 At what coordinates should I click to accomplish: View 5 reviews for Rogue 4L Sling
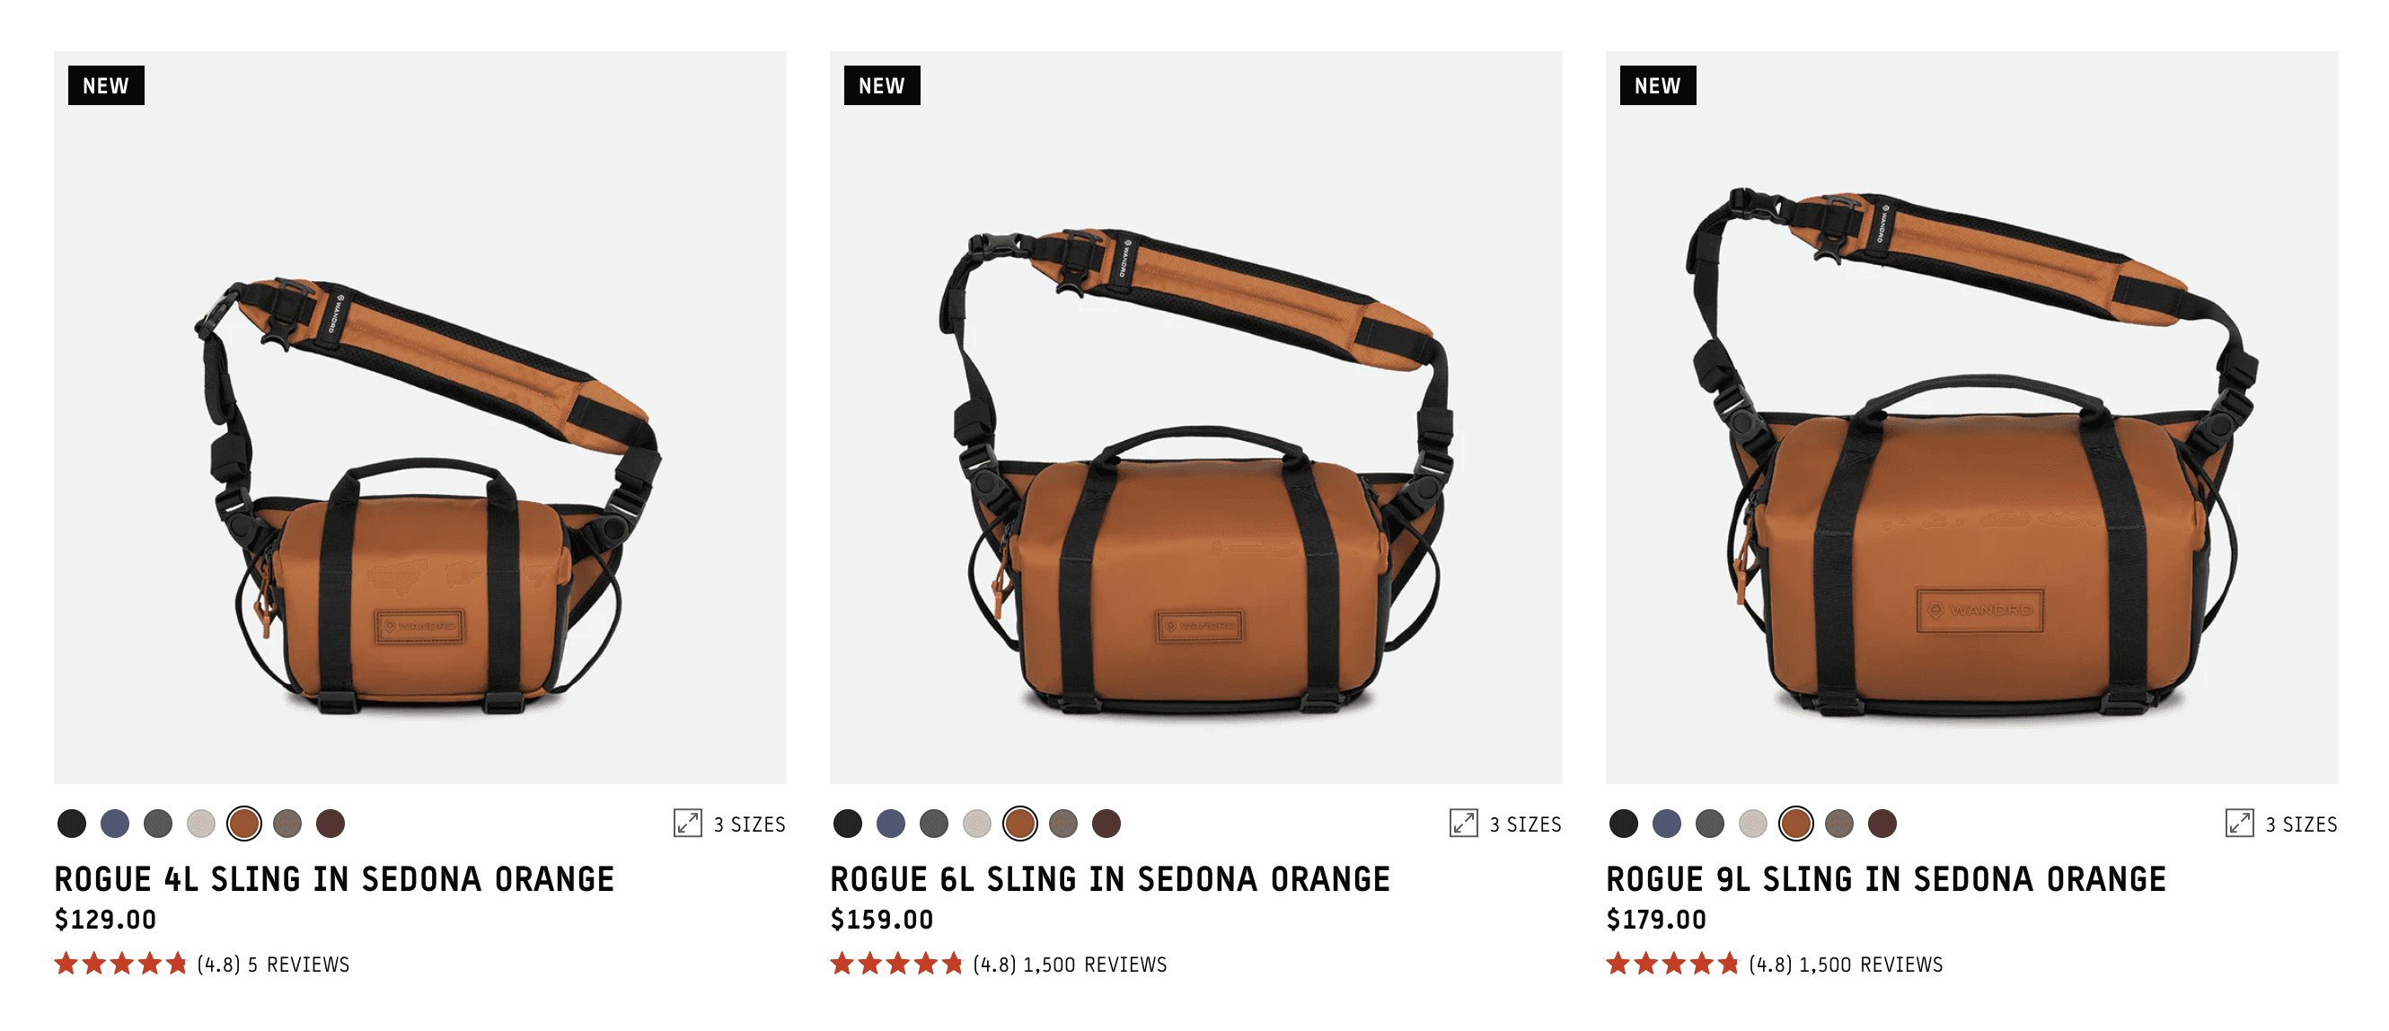pyautogui.click(x=298, y=965)
